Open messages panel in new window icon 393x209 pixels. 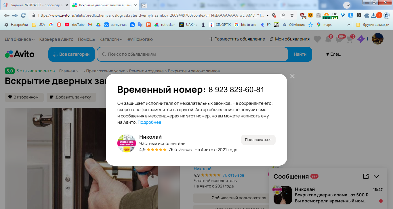366,176
